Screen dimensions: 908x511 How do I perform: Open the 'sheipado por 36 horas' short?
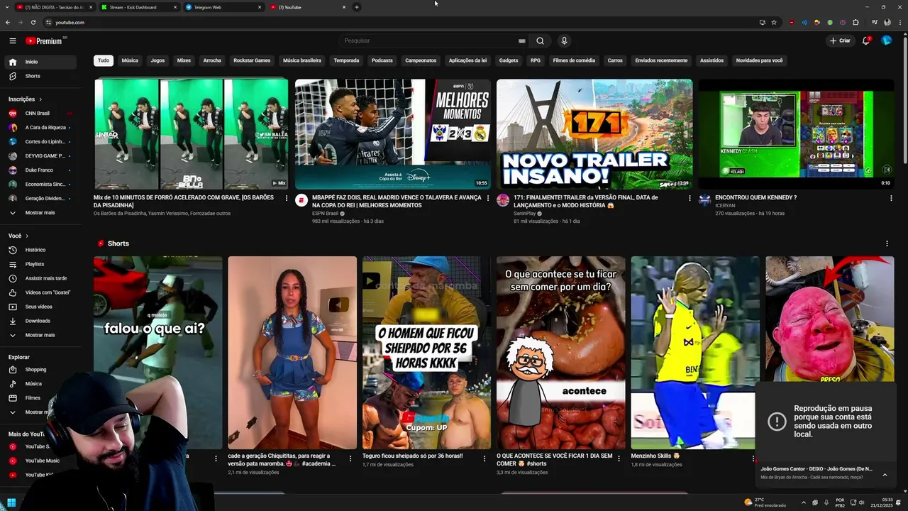click(x=426, y=353)
